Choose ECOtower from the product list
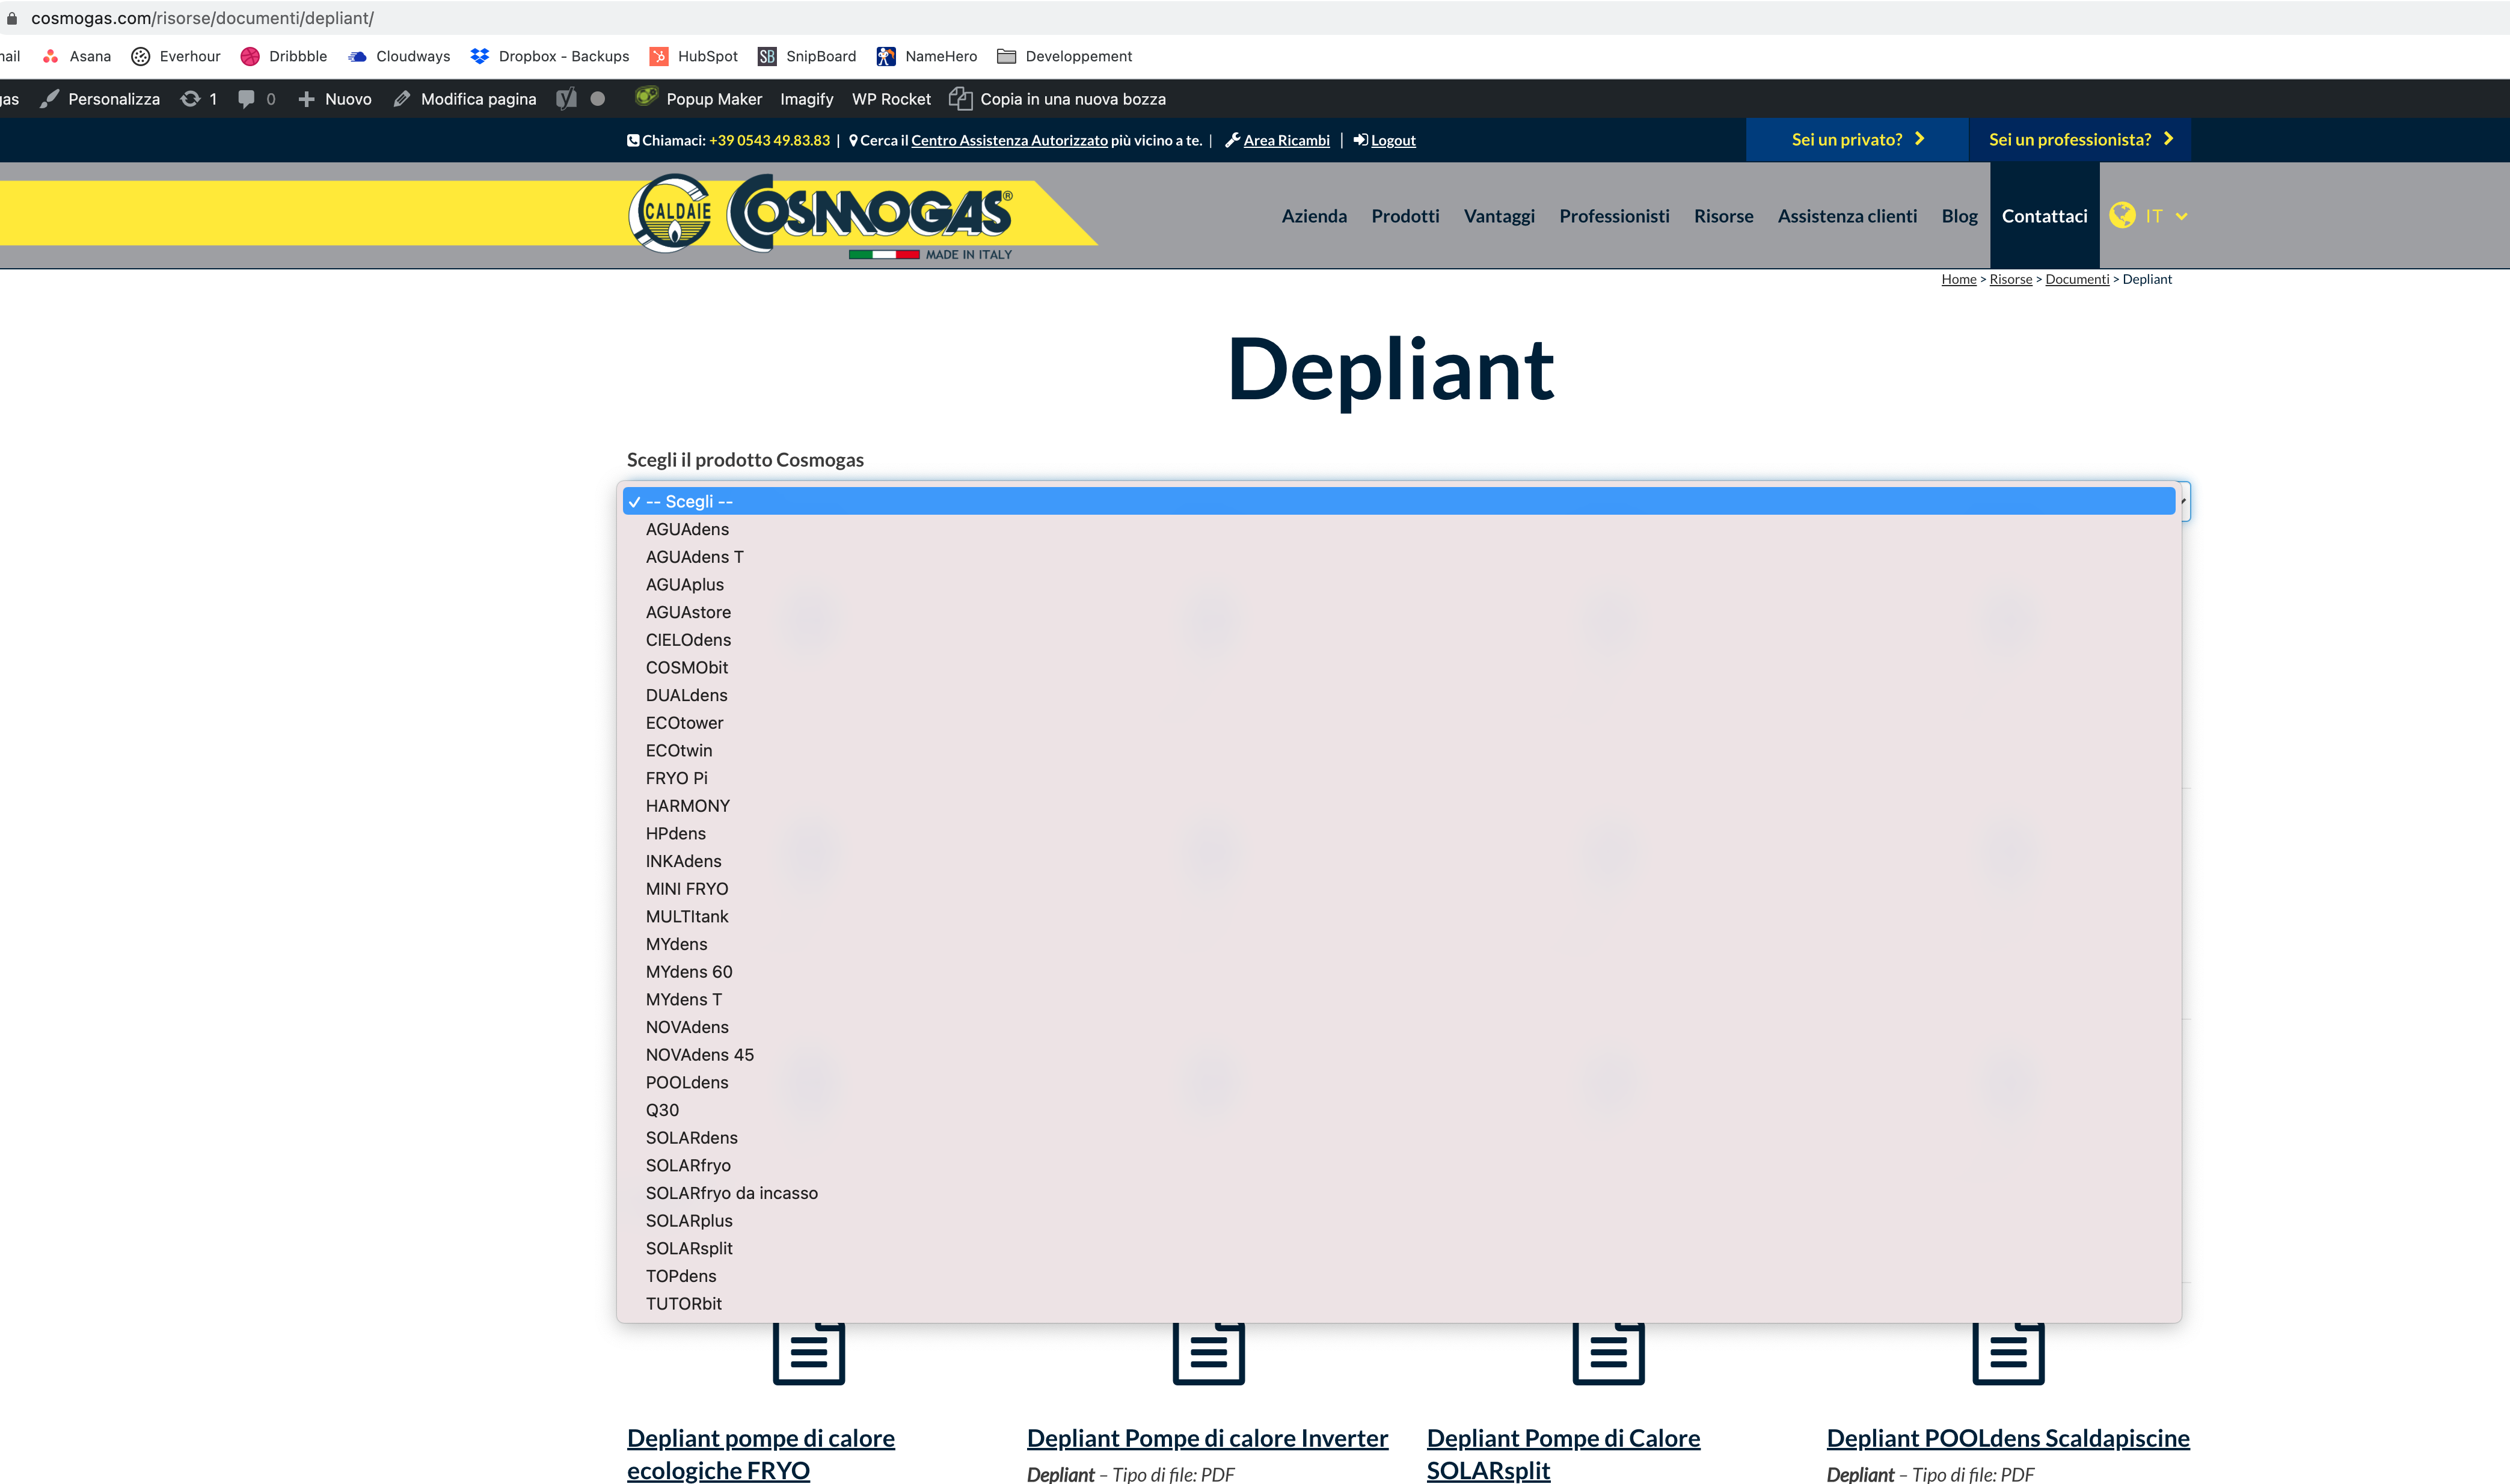The image size is (2510, 1484). click(x=1398, y=723)
